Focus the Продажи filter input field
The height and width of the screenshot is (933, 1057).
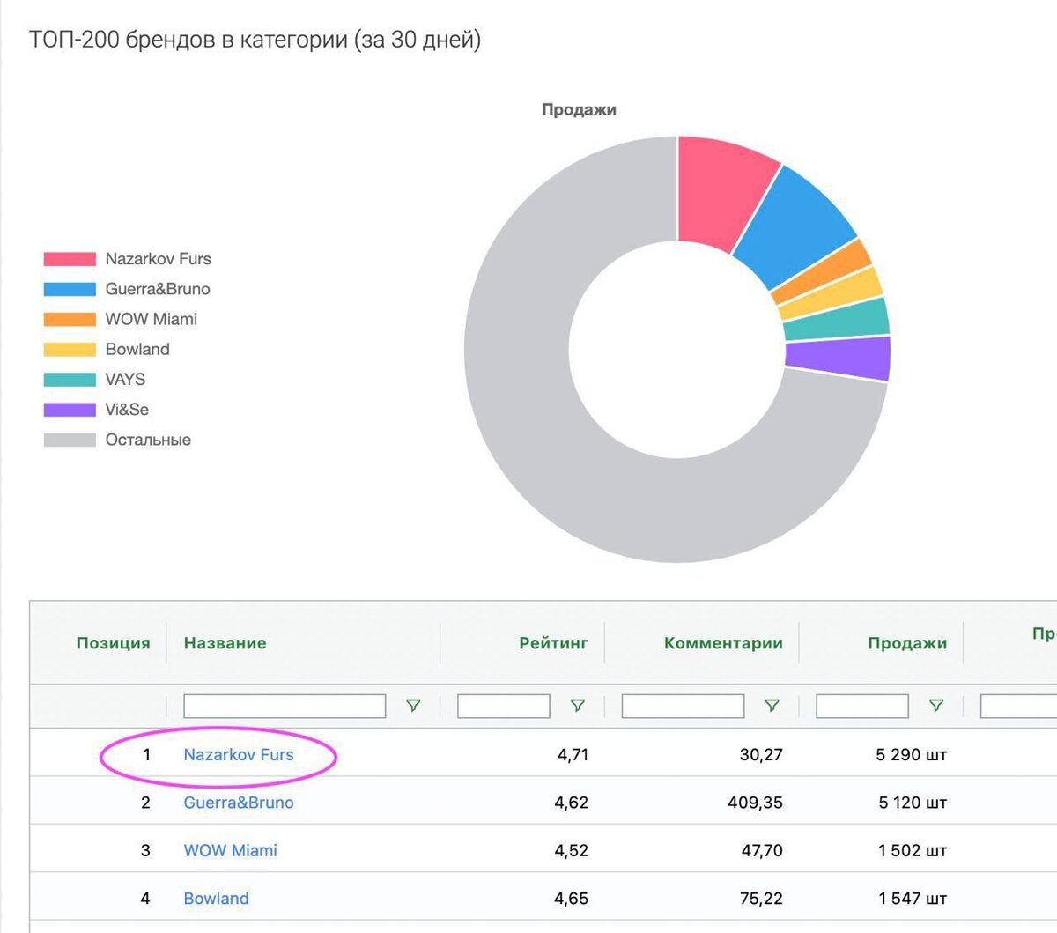point(862,706)
